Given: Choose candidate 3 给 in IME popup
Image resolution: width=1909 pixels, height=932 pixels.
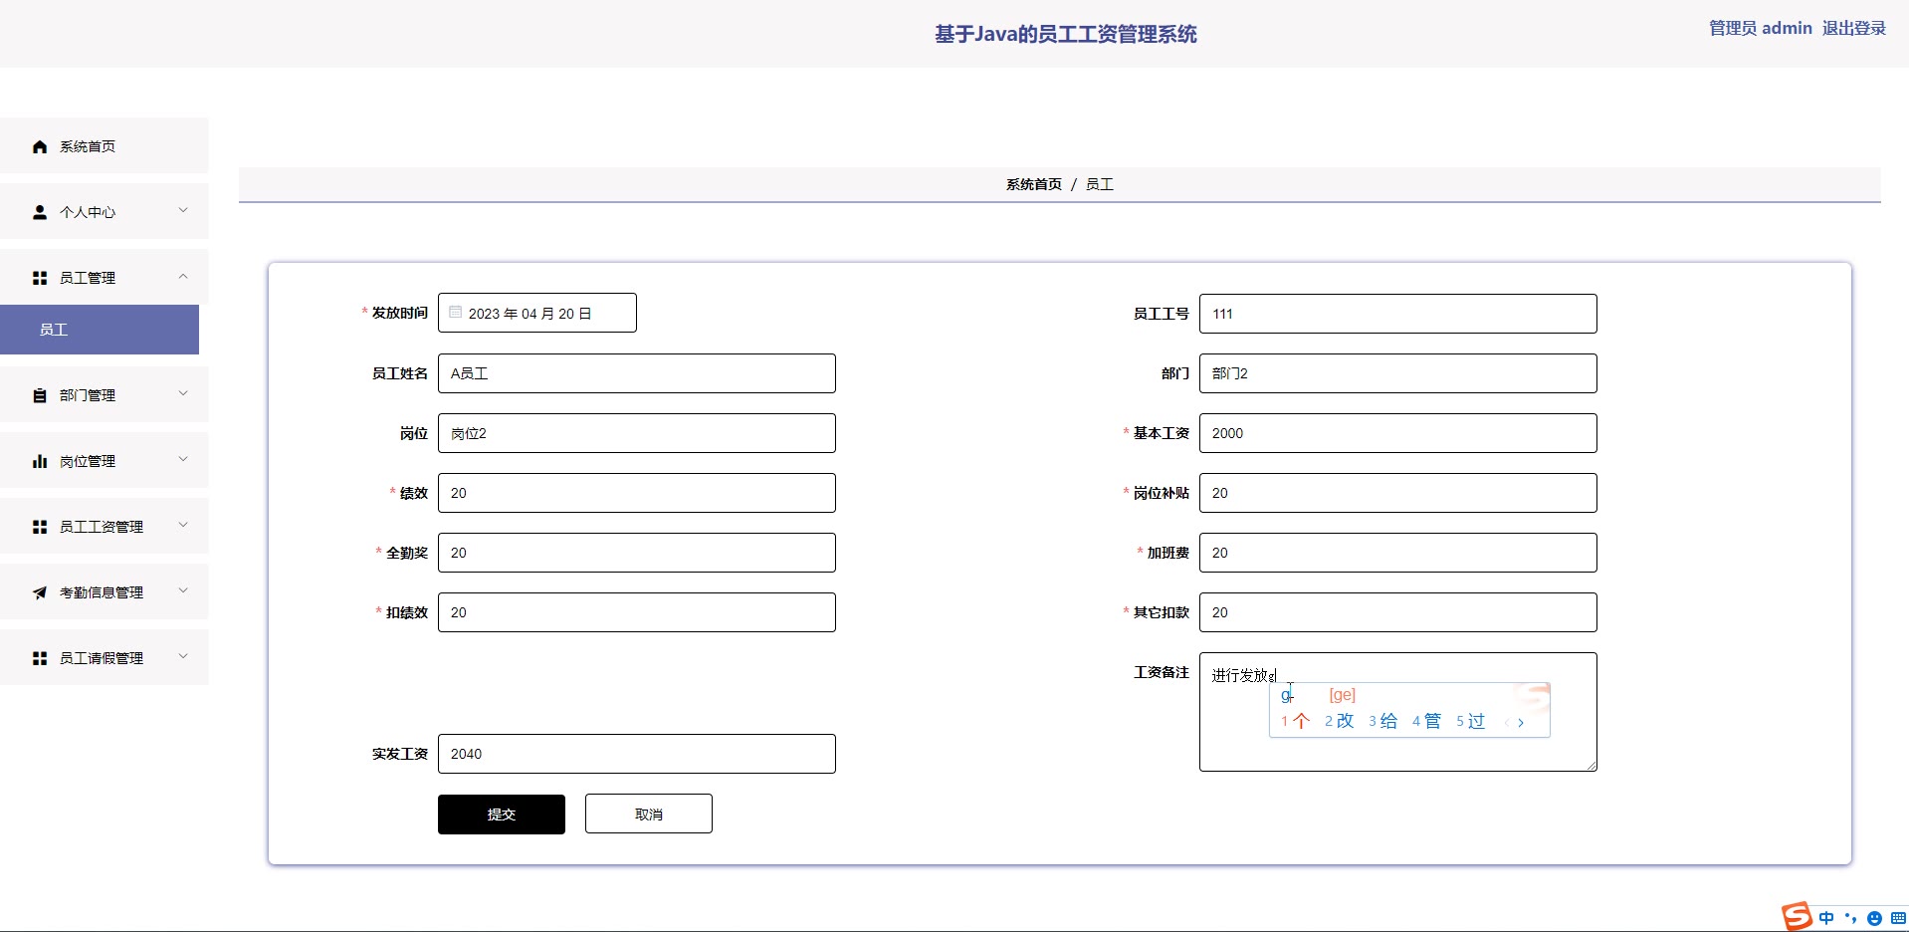Looking at the screenshot, I should pyautogui.click(x=1383, y=721).
